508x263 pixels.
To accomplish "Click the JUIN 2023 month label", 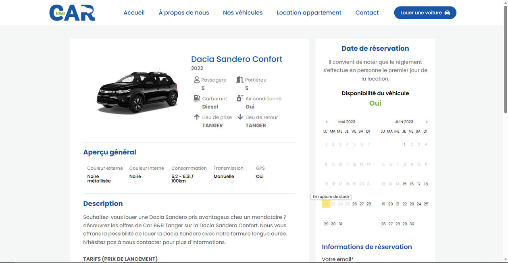I will pyautogui.click(x=404, y=122).
